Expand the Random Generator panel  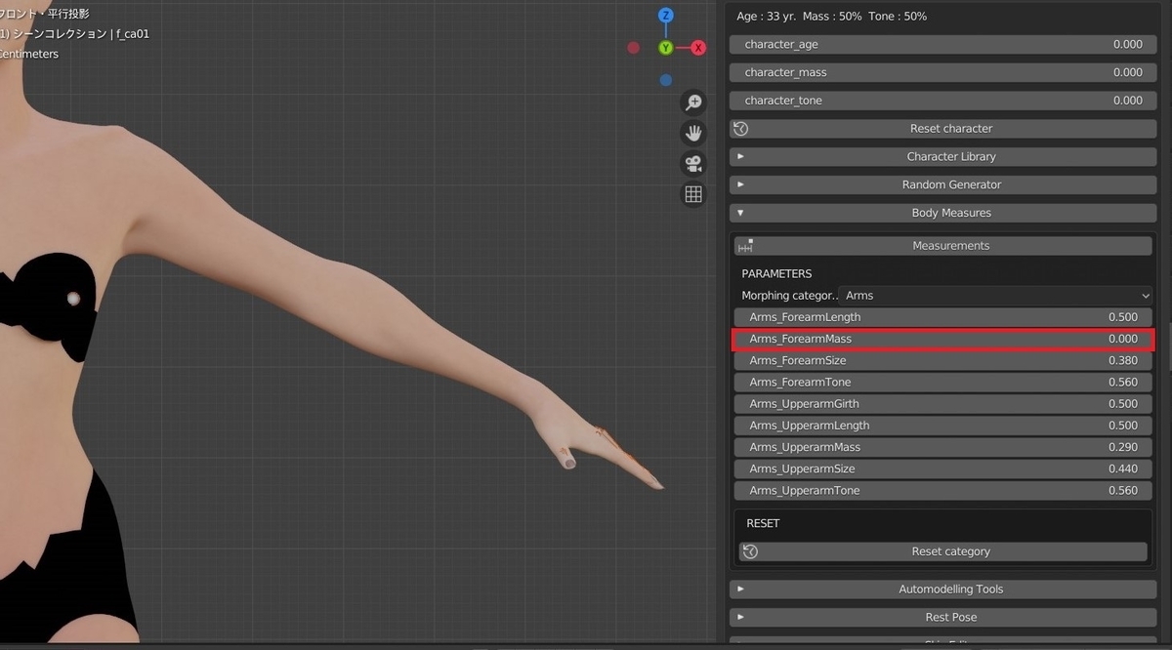(943, 184)
